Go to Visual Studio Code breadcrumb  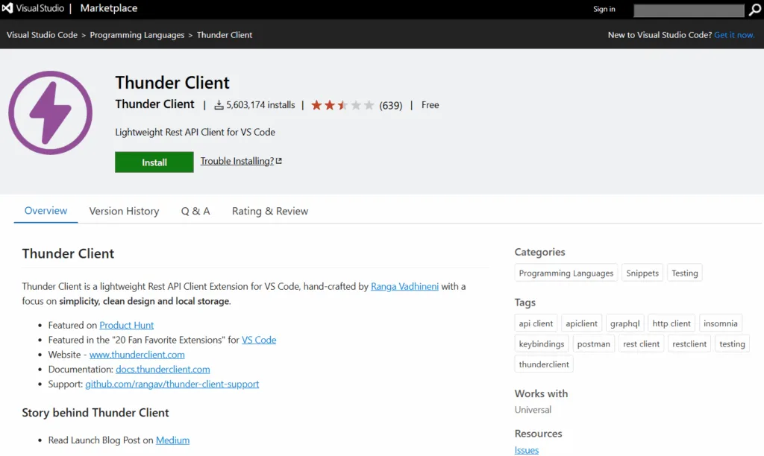tap(42, 35)
